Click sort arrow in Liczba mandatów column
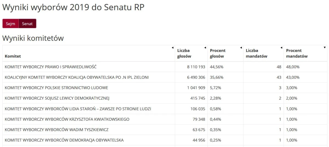The height and width of the screenshot is (147, 329). click(281, 48)
